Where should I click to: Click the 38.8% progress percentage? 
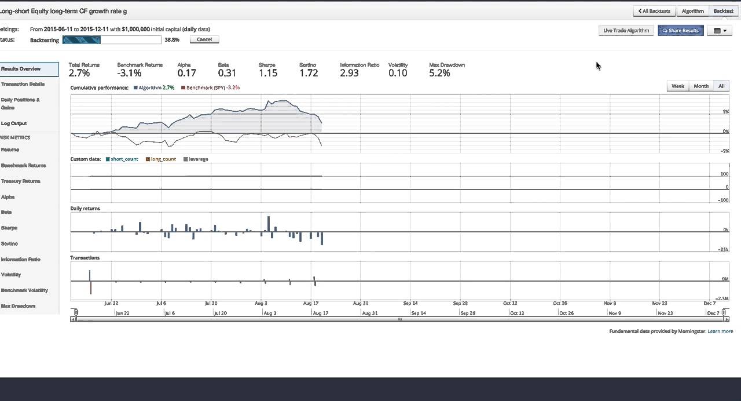pyautogui.click(x=172, y=40)
